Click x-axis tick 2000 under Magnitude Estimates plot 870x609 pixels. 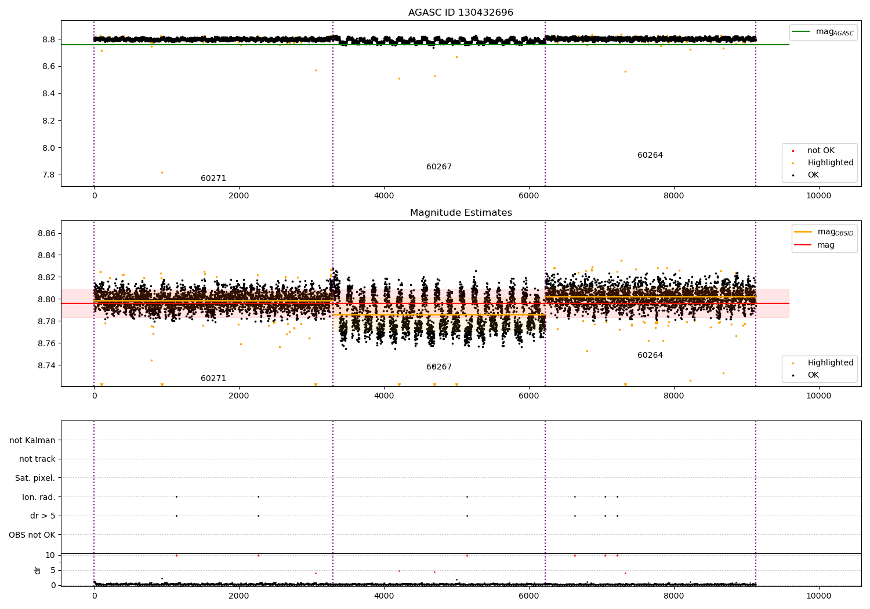pyautogui.click(x=239, y=396)
